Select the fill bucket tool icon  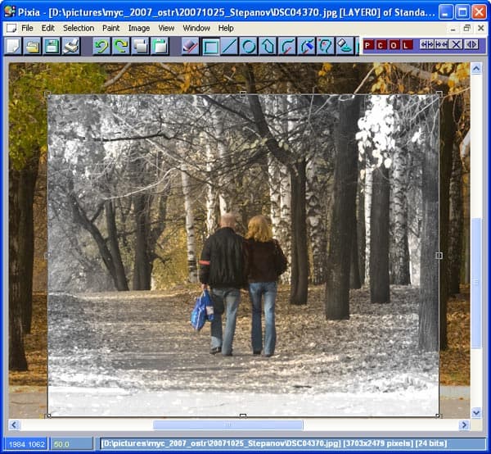point(345,47)
